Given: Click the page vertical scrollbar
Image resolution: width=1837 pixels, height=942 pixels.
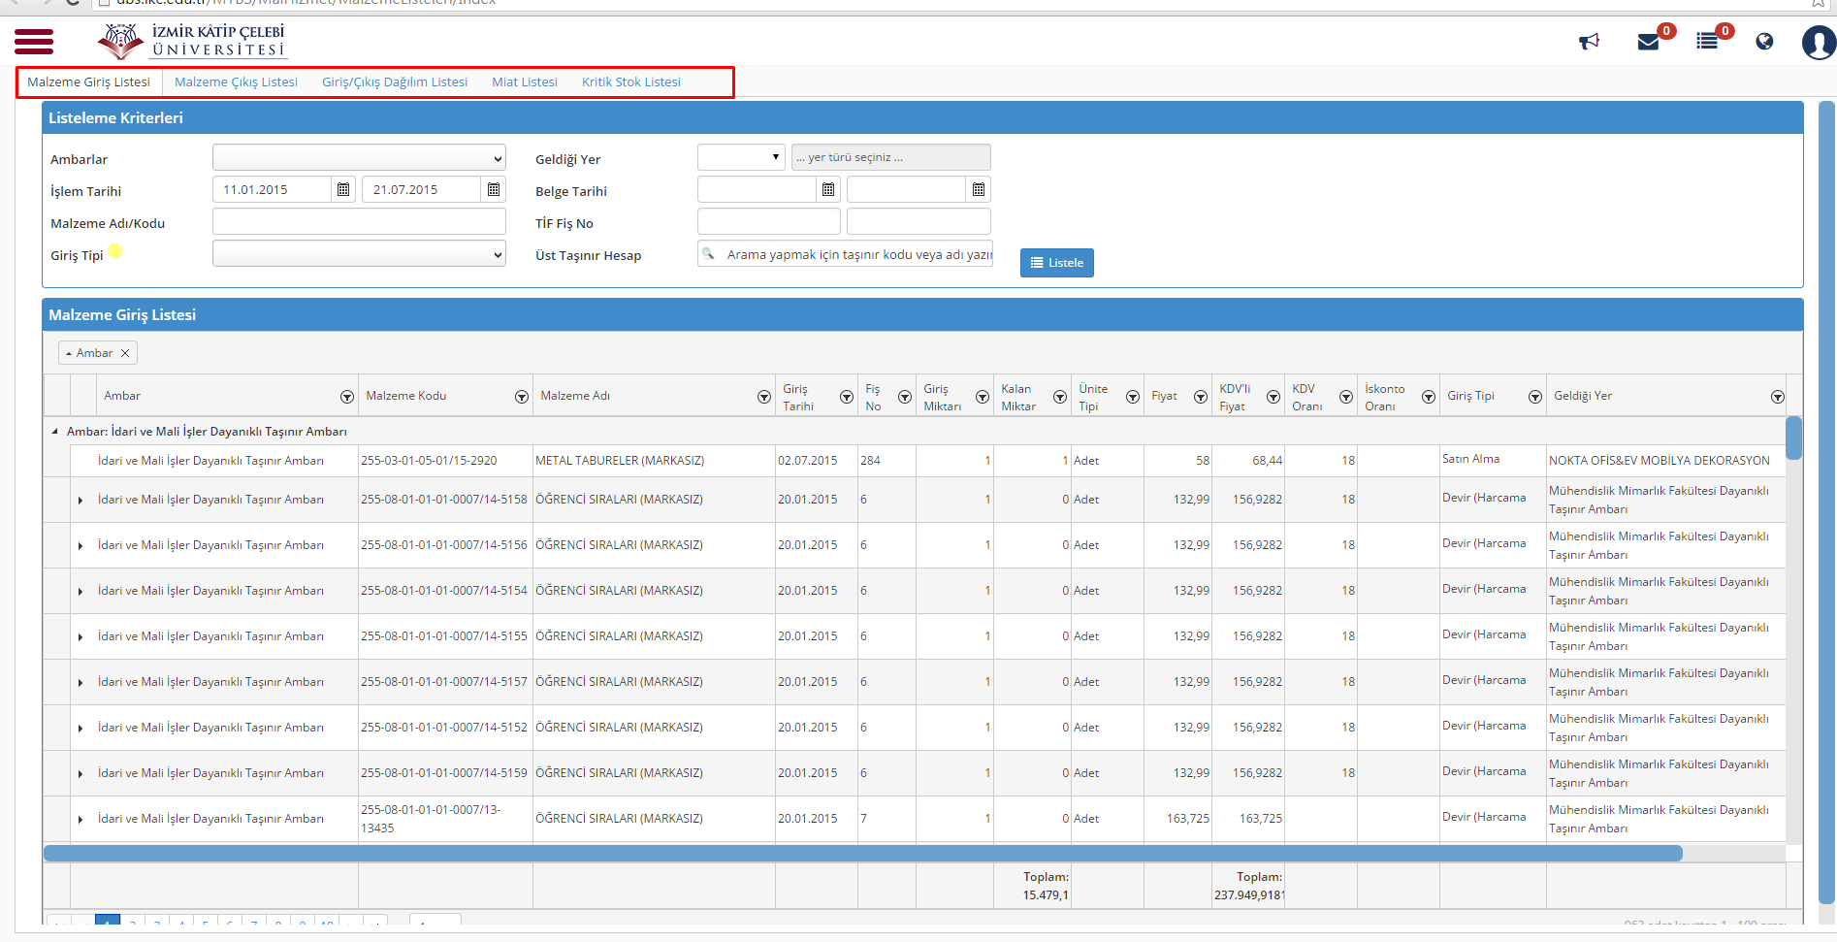Looking at the screenshot, I should coord(1827,504).
